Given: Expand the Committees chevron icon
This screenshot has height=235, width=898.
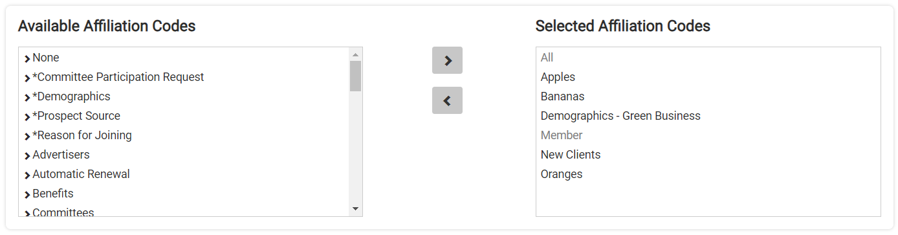Looking at the screenshot, I should [x=27, y=214].
